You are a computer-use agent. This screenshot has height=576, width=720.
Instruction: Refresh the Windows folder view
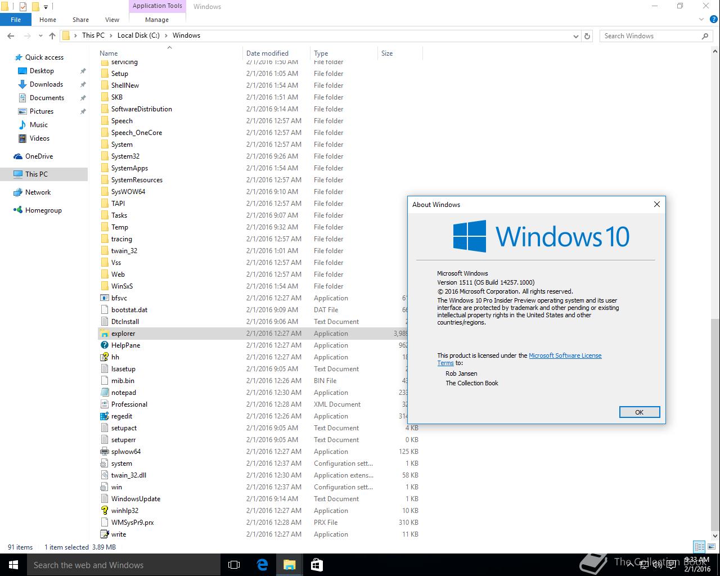tap(587, 35)
